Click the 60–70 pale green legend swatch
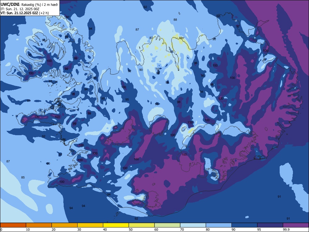This screenshot has width=309, height=232. coord(167,225)
